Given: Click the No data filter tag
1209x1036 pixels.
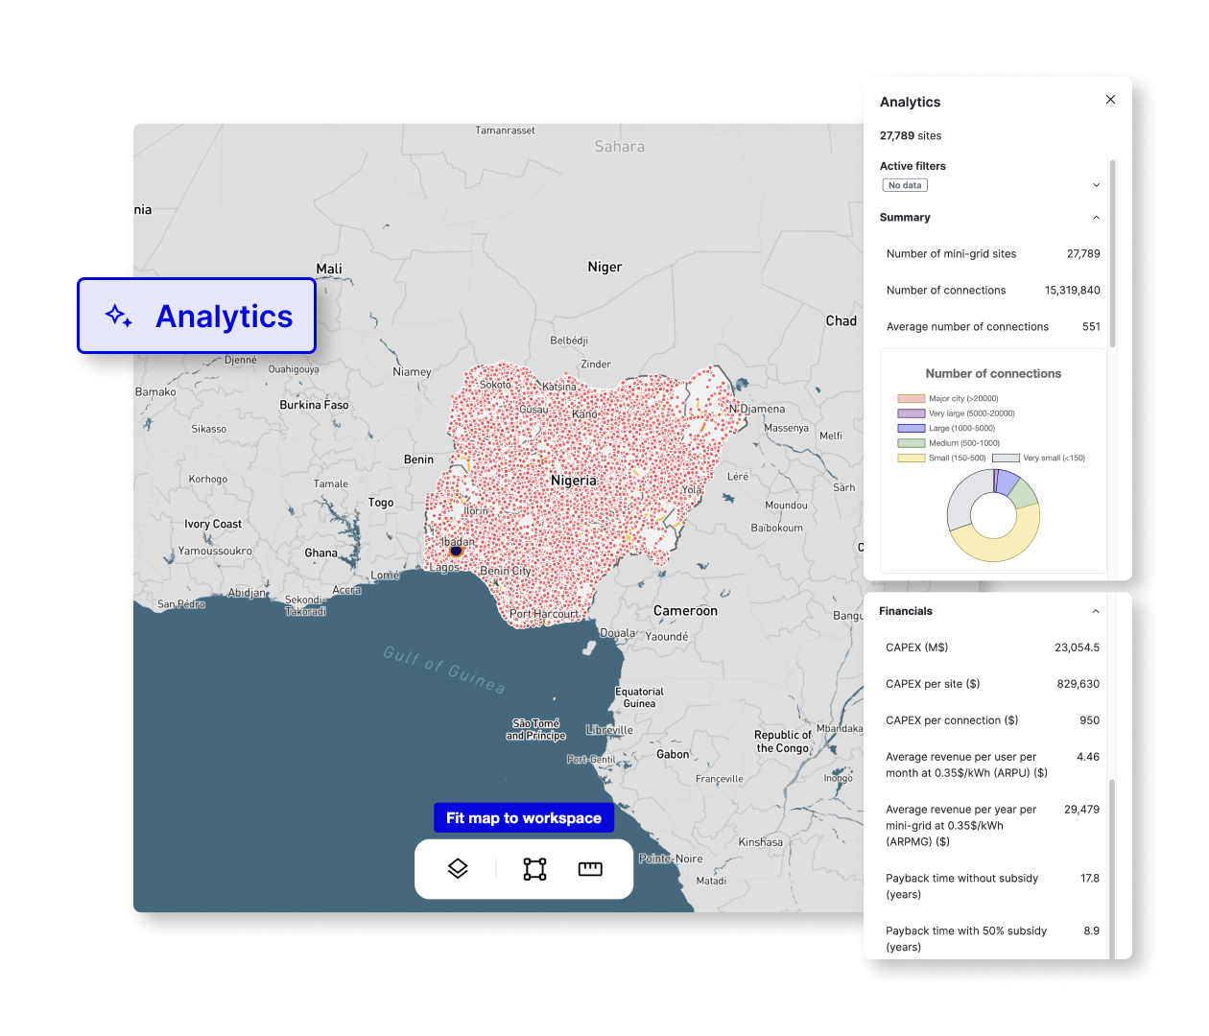Looking at the screenshot, I should tap(905, 185).
